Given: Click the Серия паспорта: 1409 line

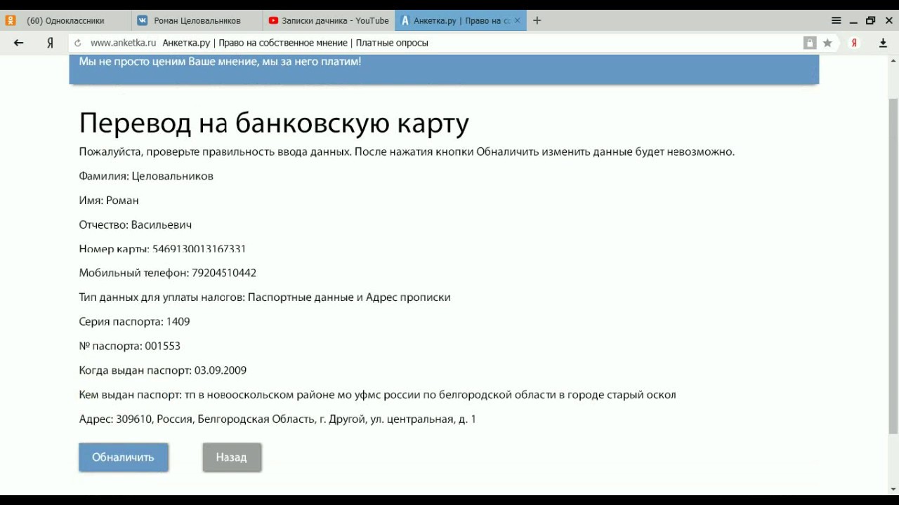Looking at the screenshot, I should tap(134, 322).
